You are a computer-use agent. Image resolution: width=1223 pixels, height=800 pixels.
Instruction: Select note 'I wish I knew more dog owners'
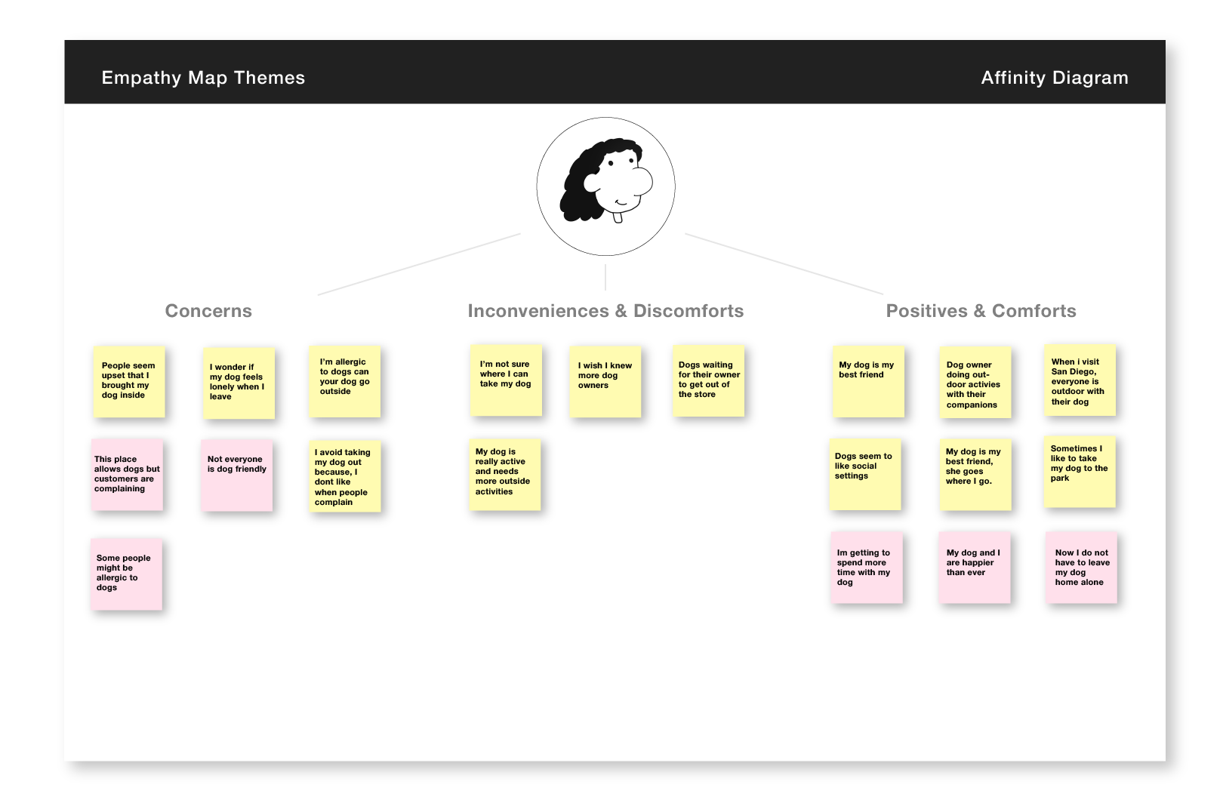[x=605, y=382]
